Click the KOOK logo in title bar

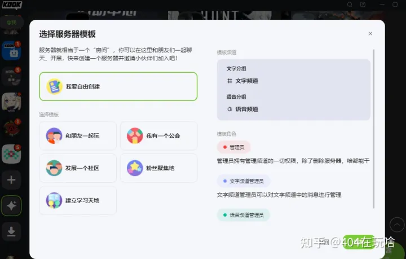coord(12,5)
